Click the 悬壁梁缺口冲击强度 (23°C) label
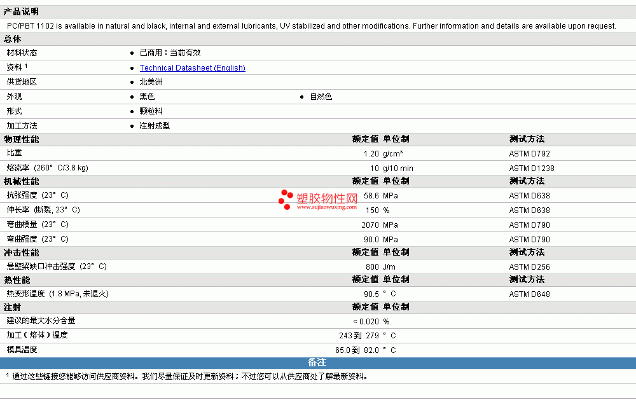 click(x=57, y=266)
